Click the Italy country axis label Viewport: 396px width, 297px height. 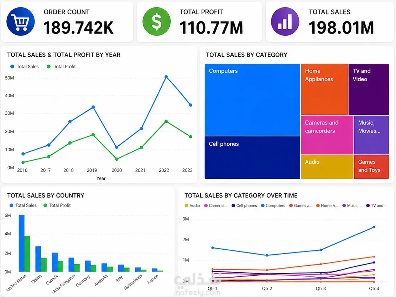[x=119, y=279]
